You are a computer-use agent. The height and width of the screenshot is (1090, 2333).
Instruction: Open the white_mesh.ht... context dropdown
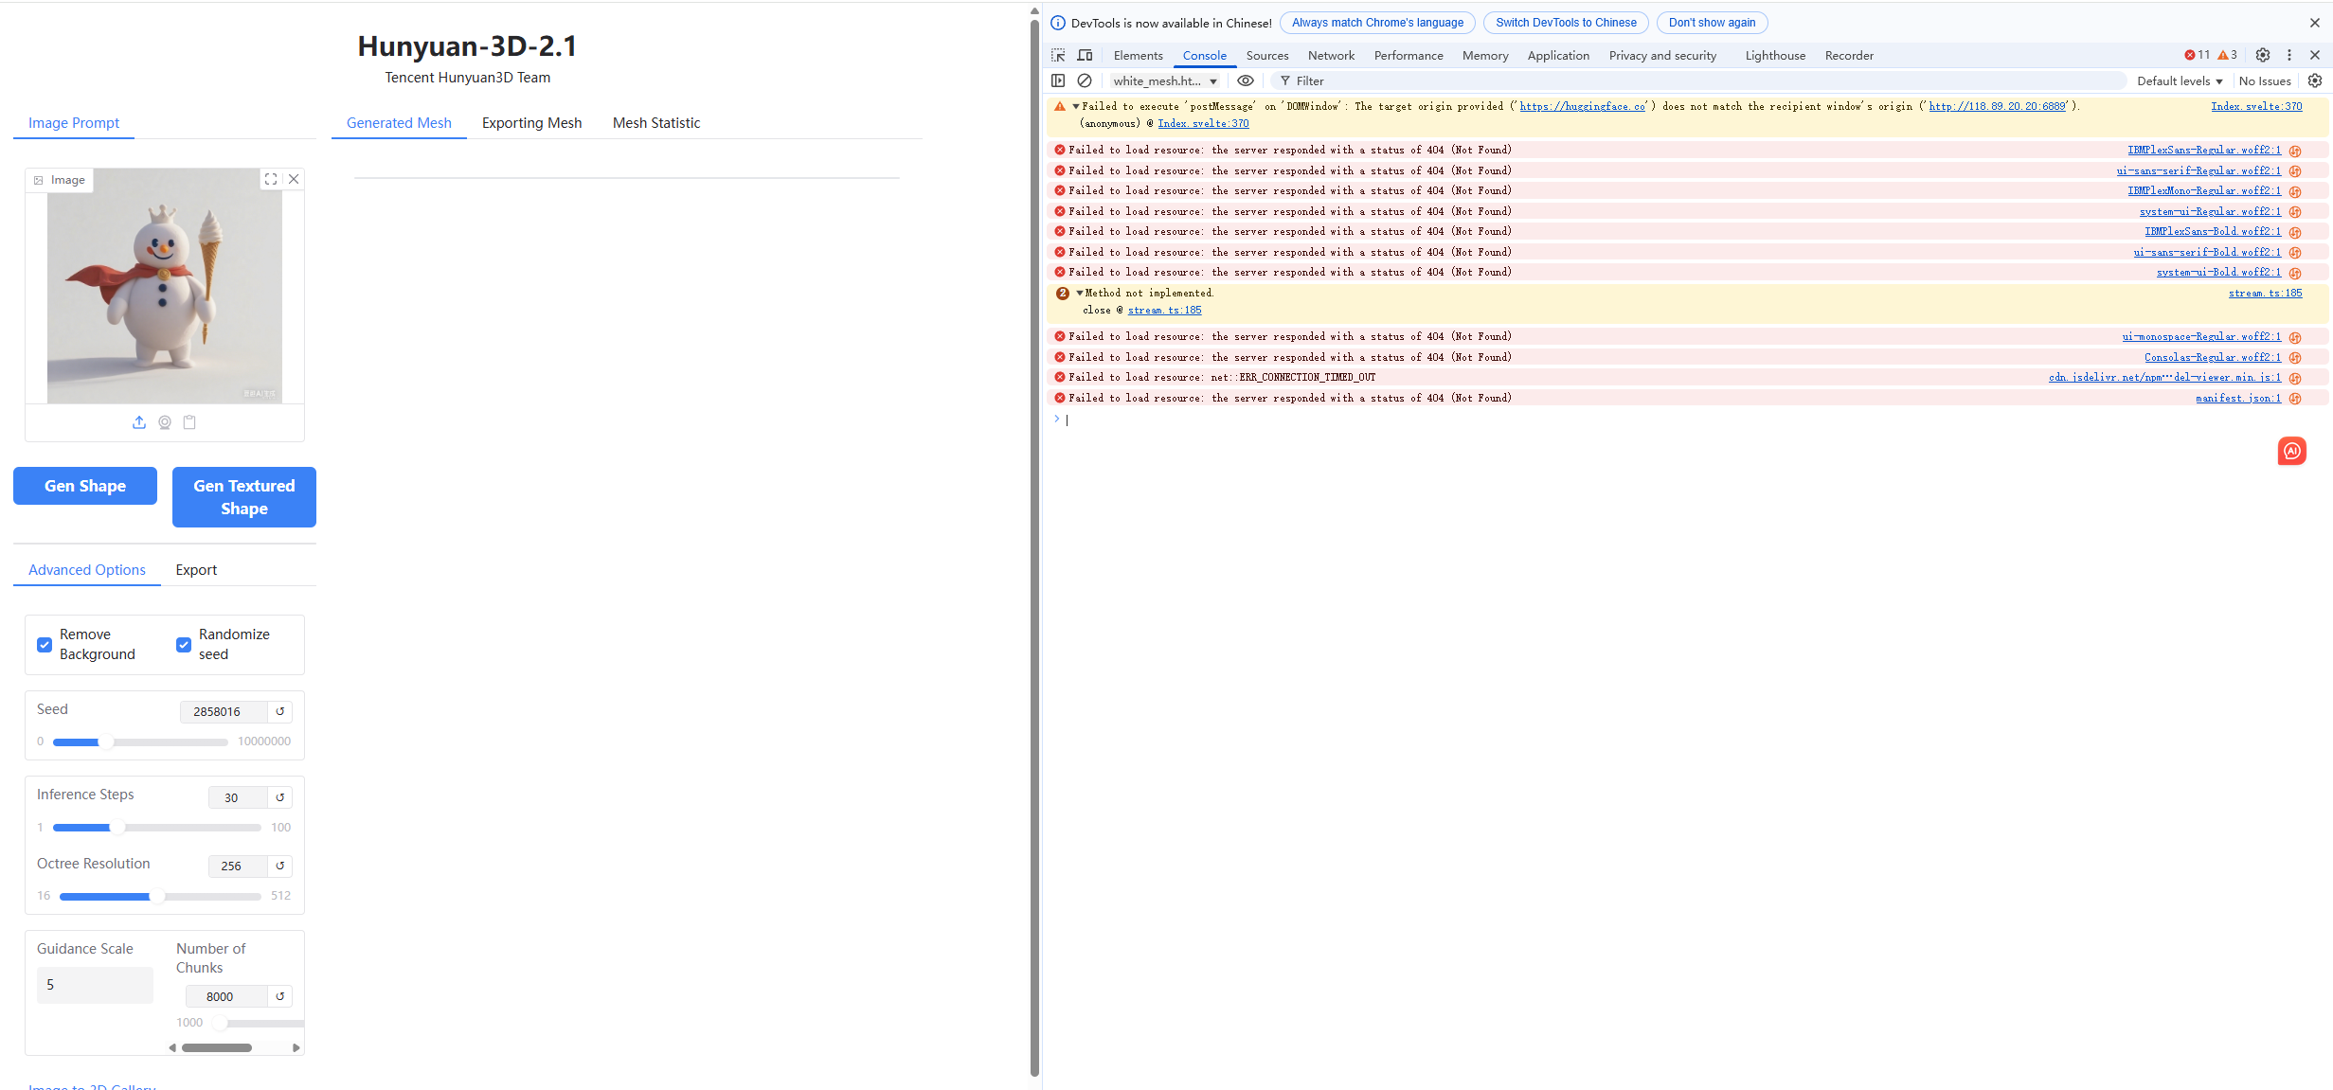1165,81
